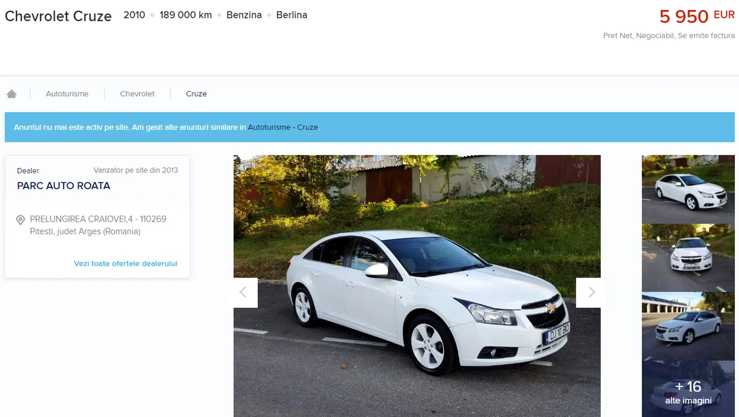
Task: Click the 'Dealer' label
Action: click(x=28, y=171)
